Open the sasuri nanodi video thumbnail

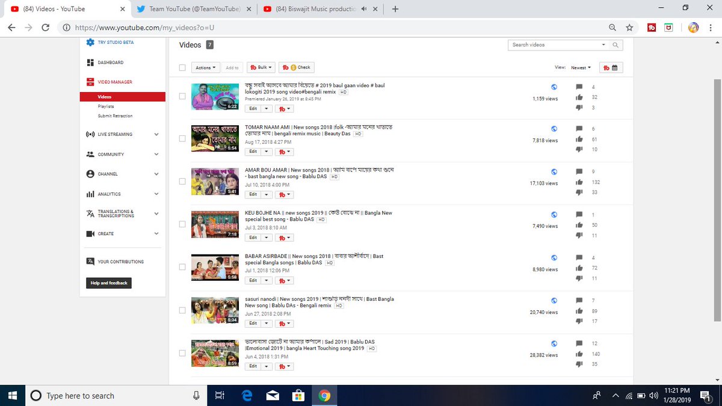(215, 310)
